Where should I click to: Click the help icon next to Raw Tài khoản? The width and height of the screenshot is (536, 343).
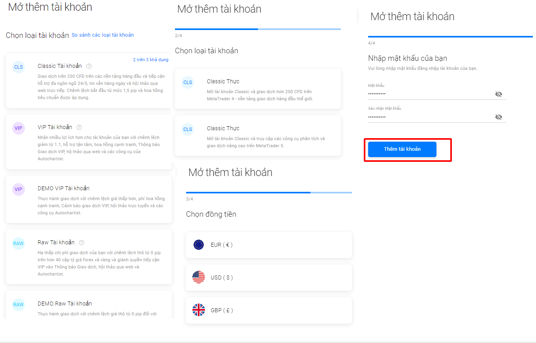(81, 242)
